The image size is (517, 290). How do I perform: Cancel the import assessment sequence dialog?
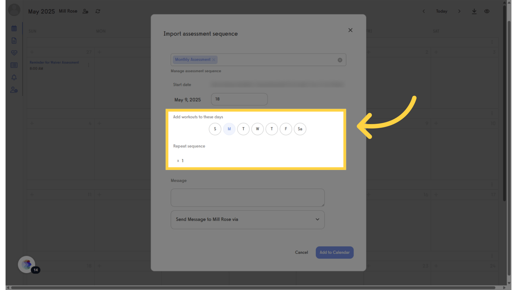301,252
